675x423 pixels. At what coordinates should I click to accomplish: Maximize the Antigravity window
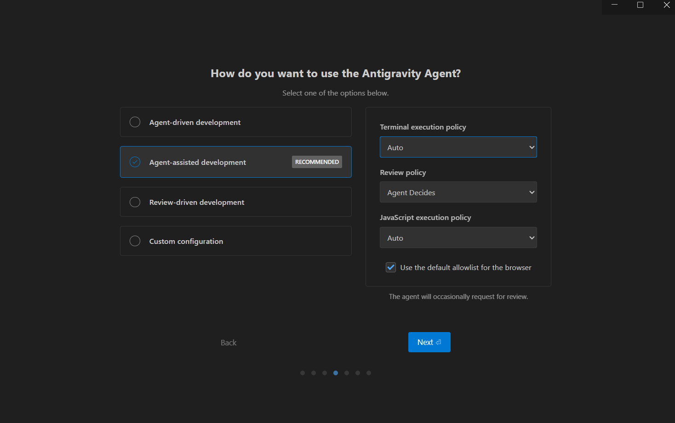[640, 5]
